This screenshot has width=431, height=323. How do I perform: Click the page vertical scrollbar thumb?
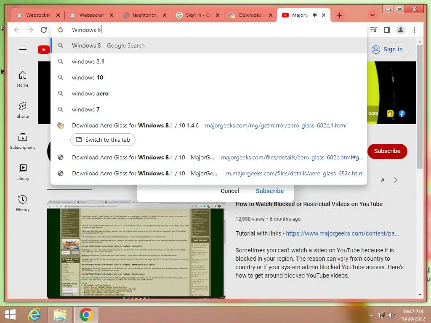coord(420,106)
